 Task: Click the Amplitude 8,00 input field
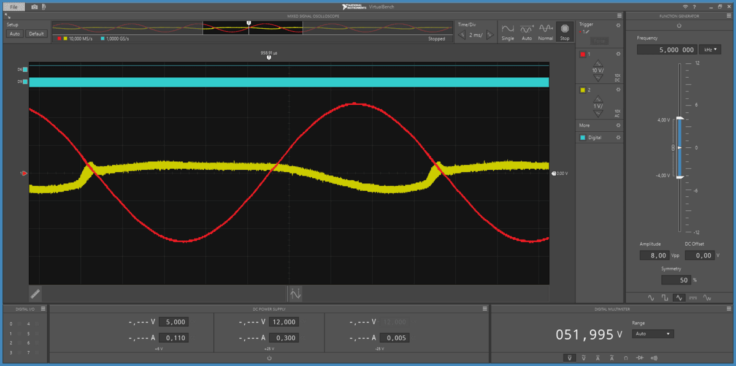coord(654,256)
